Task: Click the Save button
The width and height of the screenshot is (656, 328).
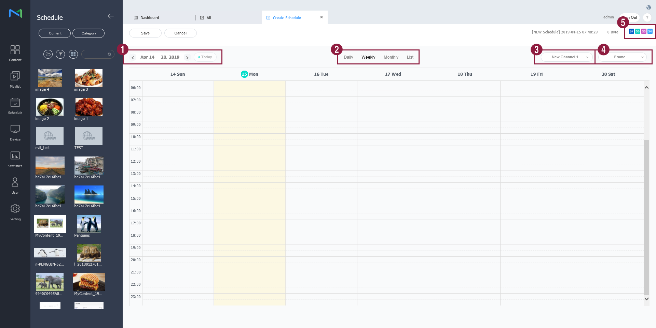Action: 145,33
